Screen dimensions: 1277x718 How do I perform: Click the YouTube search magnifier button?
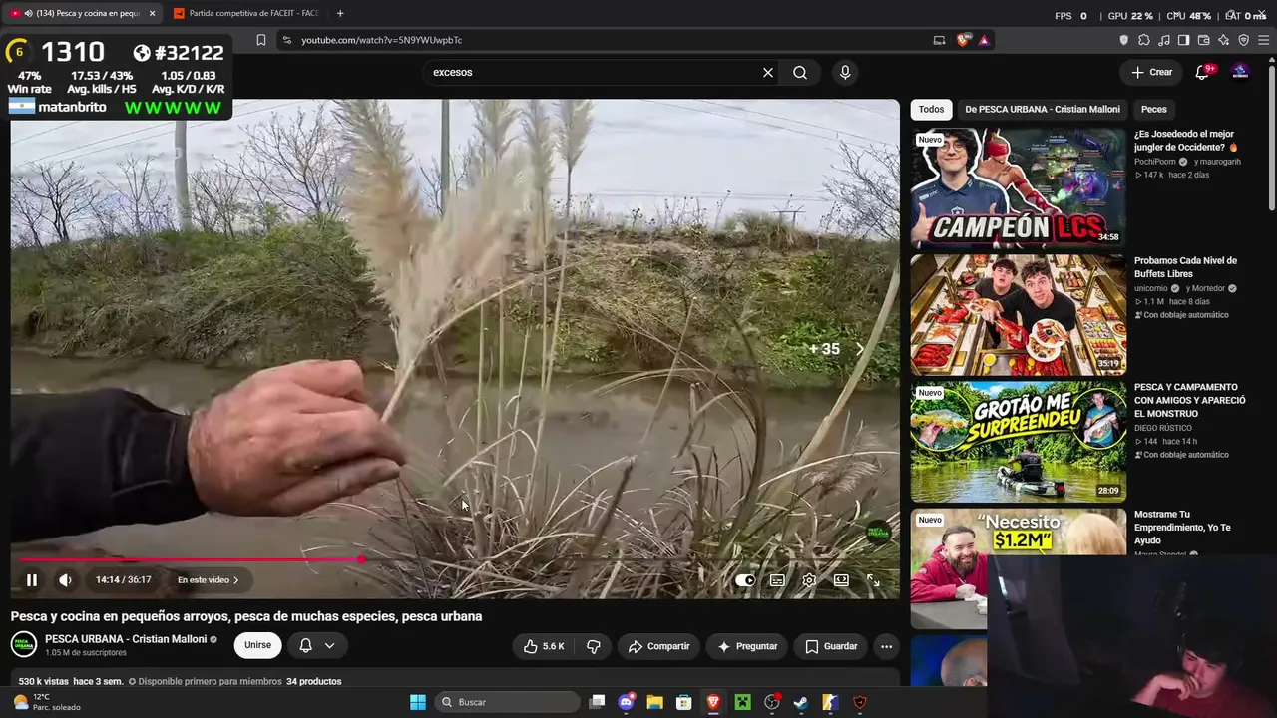(x=800, y=72)
